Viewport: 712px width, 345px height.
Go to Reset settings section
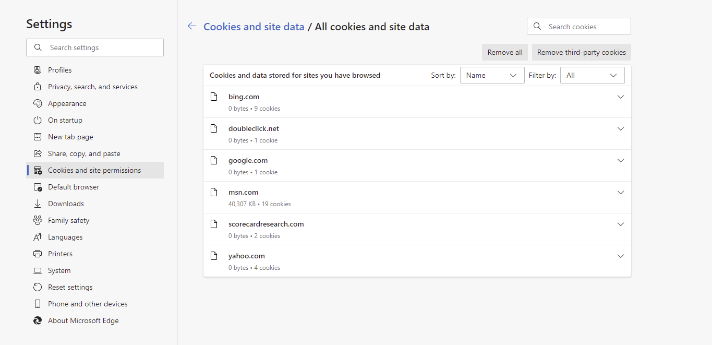(70, 287)
